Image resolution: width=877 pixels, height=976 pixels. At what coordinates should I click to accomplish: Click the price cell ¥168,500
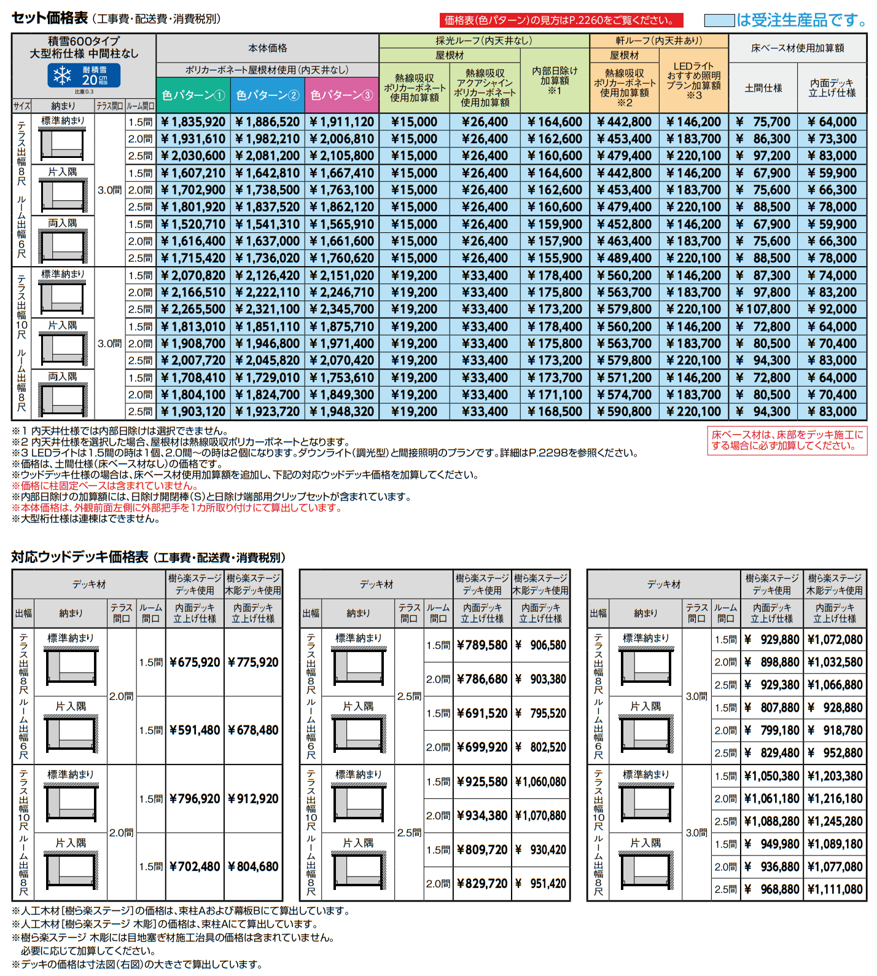pyautogui.click(x=555, y=411)
